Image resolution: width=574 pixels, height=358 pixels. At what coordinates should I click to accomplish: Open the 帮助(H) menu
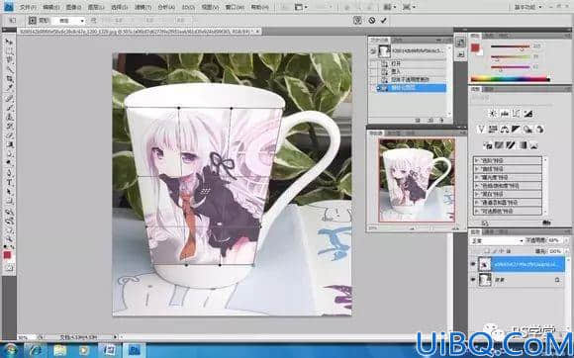pos(259,7)
